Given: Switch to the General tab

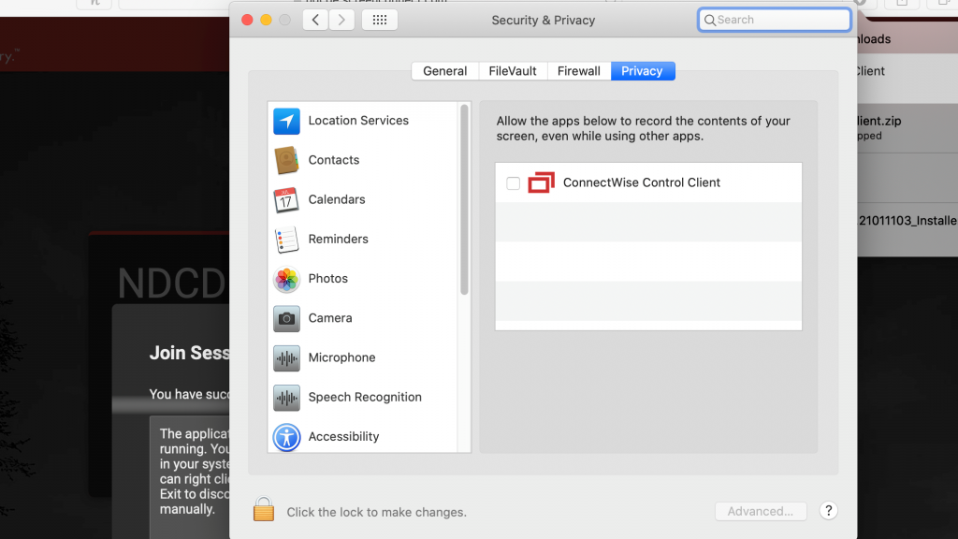Looking at the screenshot, I should coord(444,71).
